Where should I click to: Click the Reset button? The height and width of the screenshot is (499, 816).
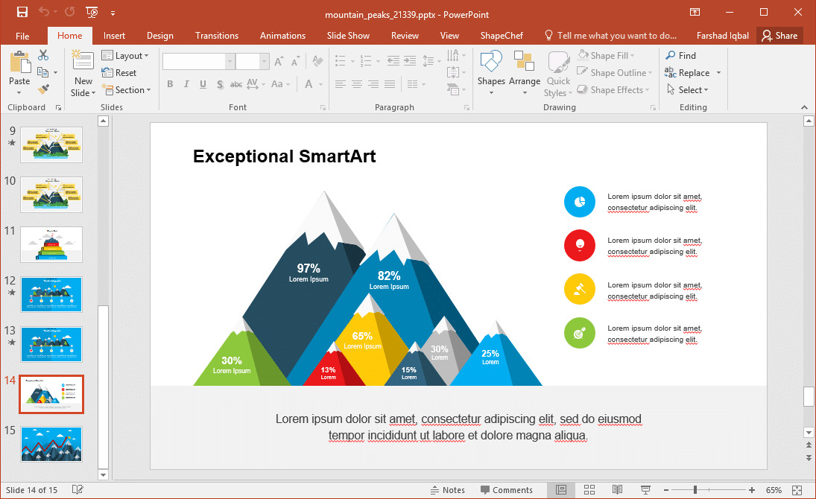click(x=122, y=72)
